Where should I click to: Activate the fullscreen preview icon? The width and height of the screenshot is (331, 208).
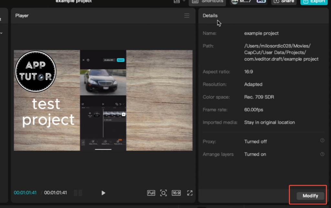pyautogui.click(x=190, y=193)
